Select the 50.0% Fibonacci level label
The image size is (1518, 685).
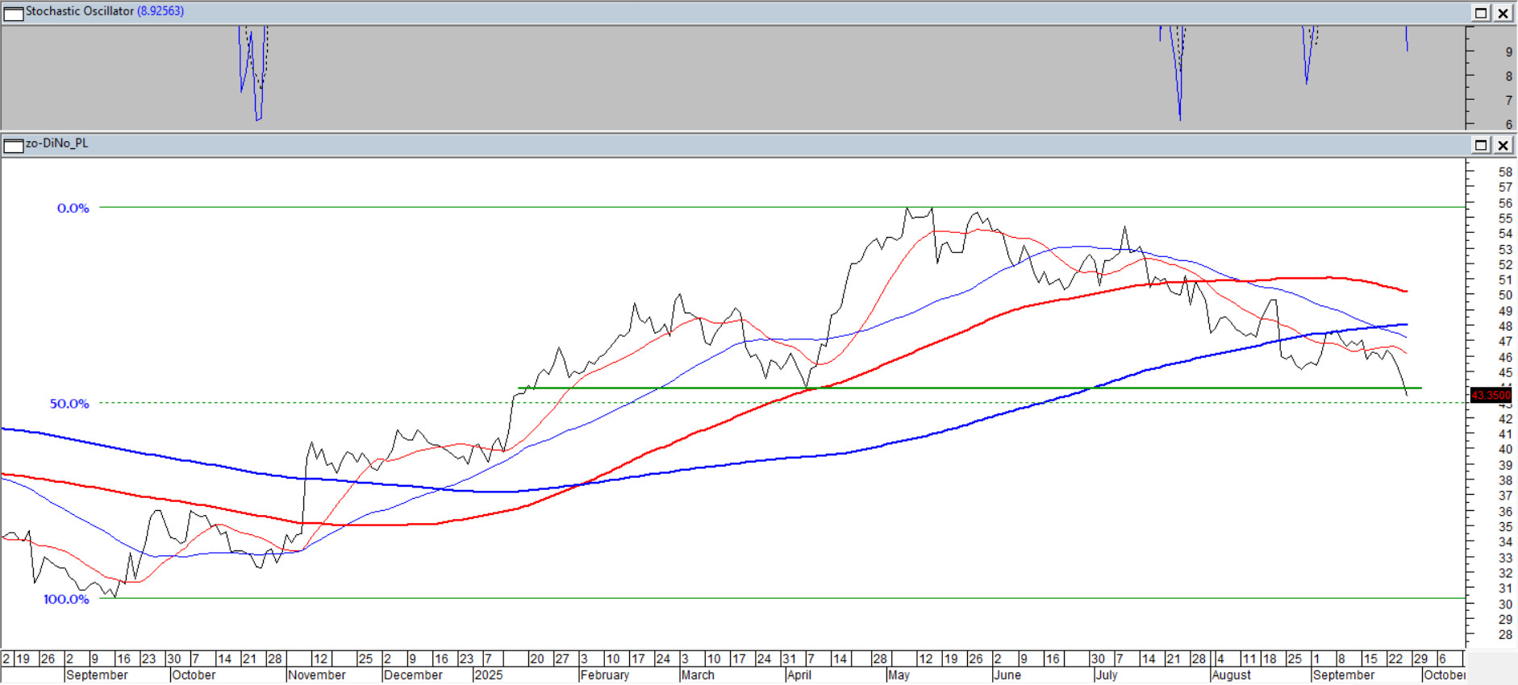(69, 404)
